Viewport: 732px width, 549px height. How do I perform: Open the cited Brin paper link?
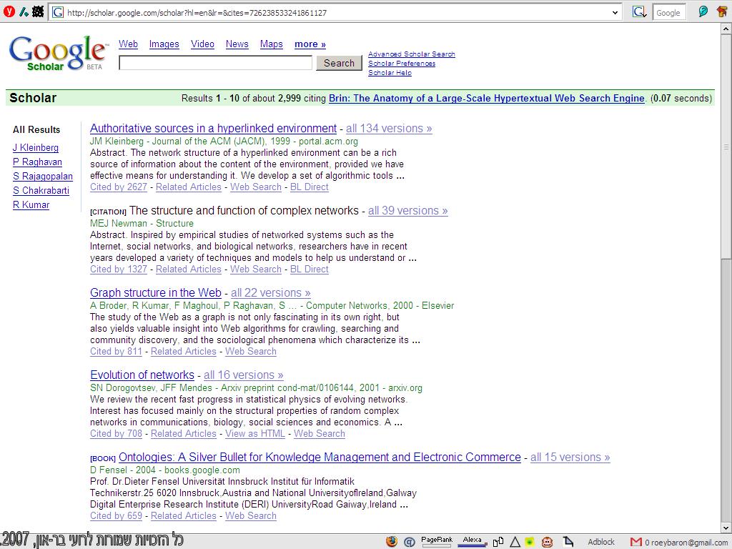[x=486, y=98]
